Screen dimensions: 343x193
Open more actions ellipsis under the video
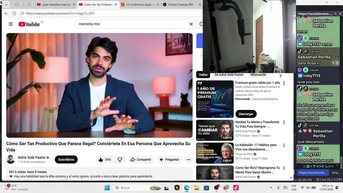[x=188, y=159]
